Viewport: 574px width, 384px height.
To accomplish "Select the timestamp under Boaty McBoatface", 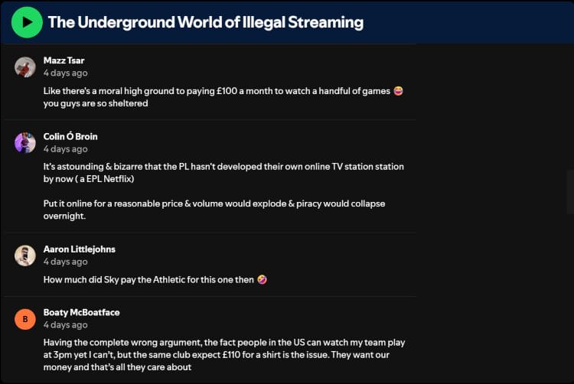I will [66, 325].
